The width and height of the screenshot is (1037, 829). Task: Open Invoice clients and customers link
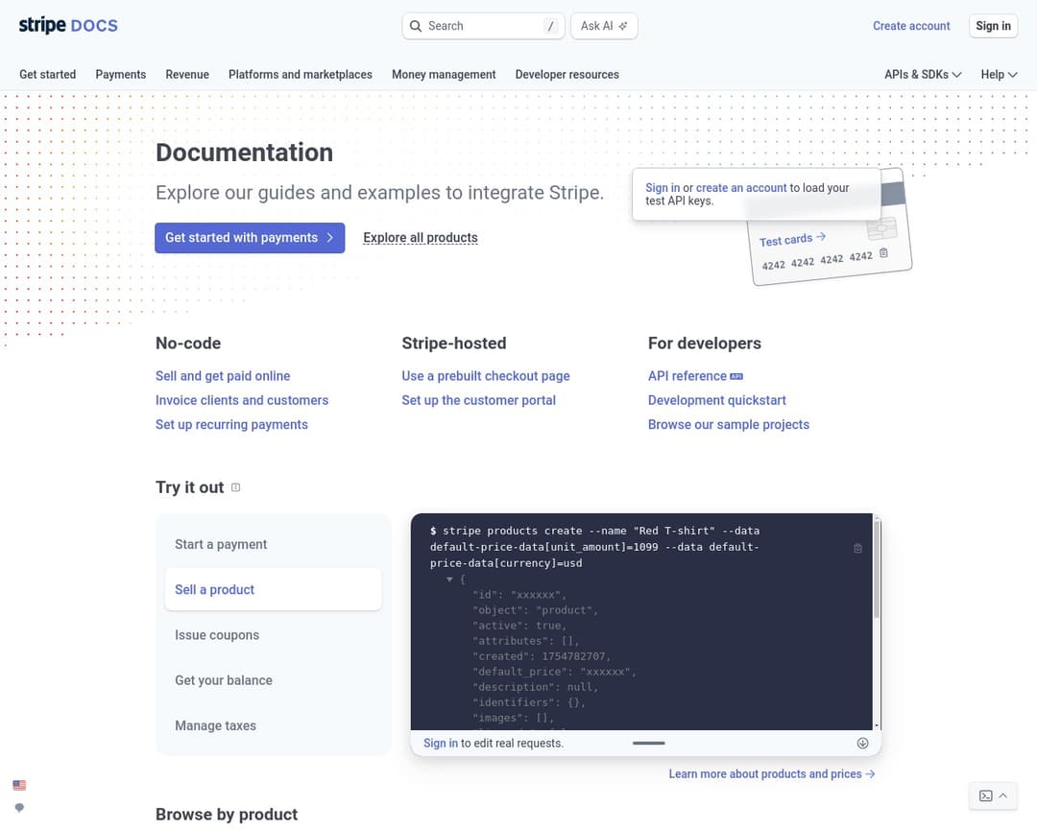(x=241, y=401)
